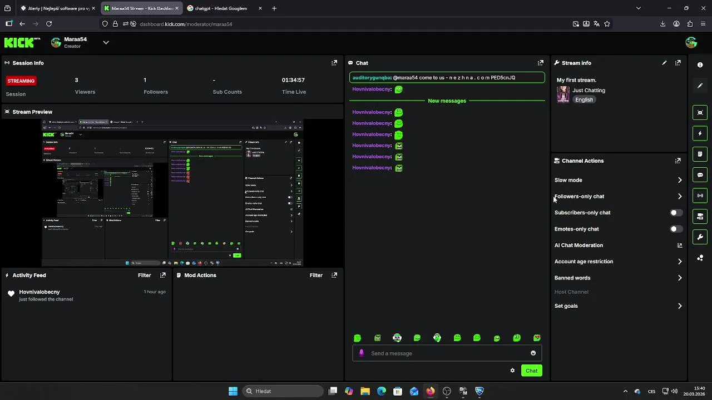Click Hovnivalobecny name in Activity Feed
Image resolution: width=712 pixels, height=400 pixels.
coord(39,292)
